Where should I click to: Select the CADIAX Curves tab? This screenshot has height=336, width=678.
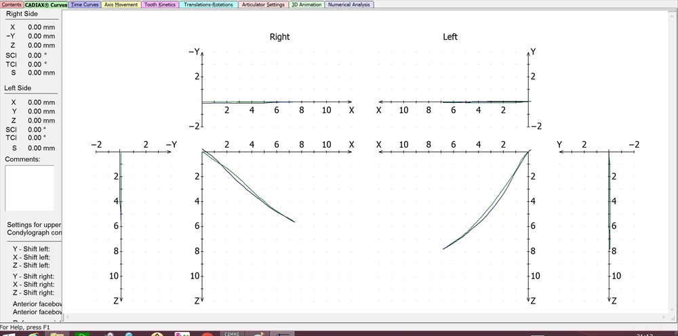(46, 4)
